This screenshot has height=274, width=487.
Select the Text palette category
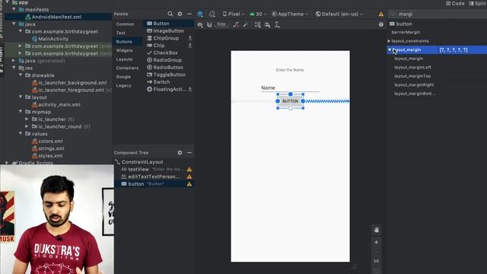pyautogui.click(x=121, y=33)
